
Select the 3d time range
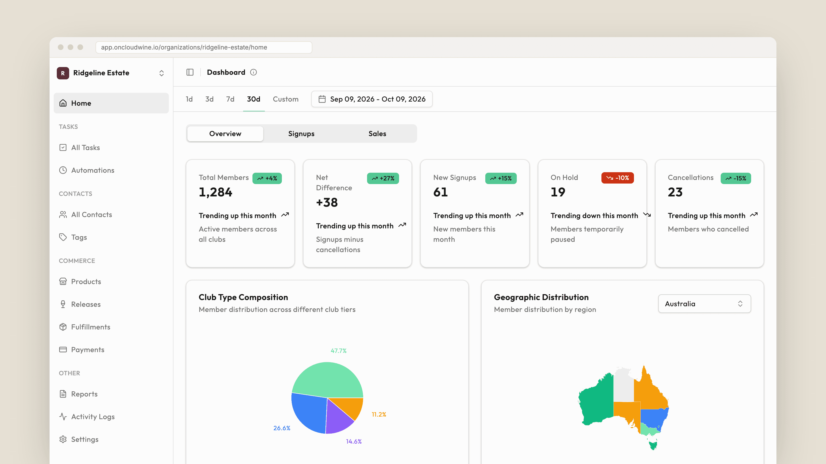coord(209,99)
